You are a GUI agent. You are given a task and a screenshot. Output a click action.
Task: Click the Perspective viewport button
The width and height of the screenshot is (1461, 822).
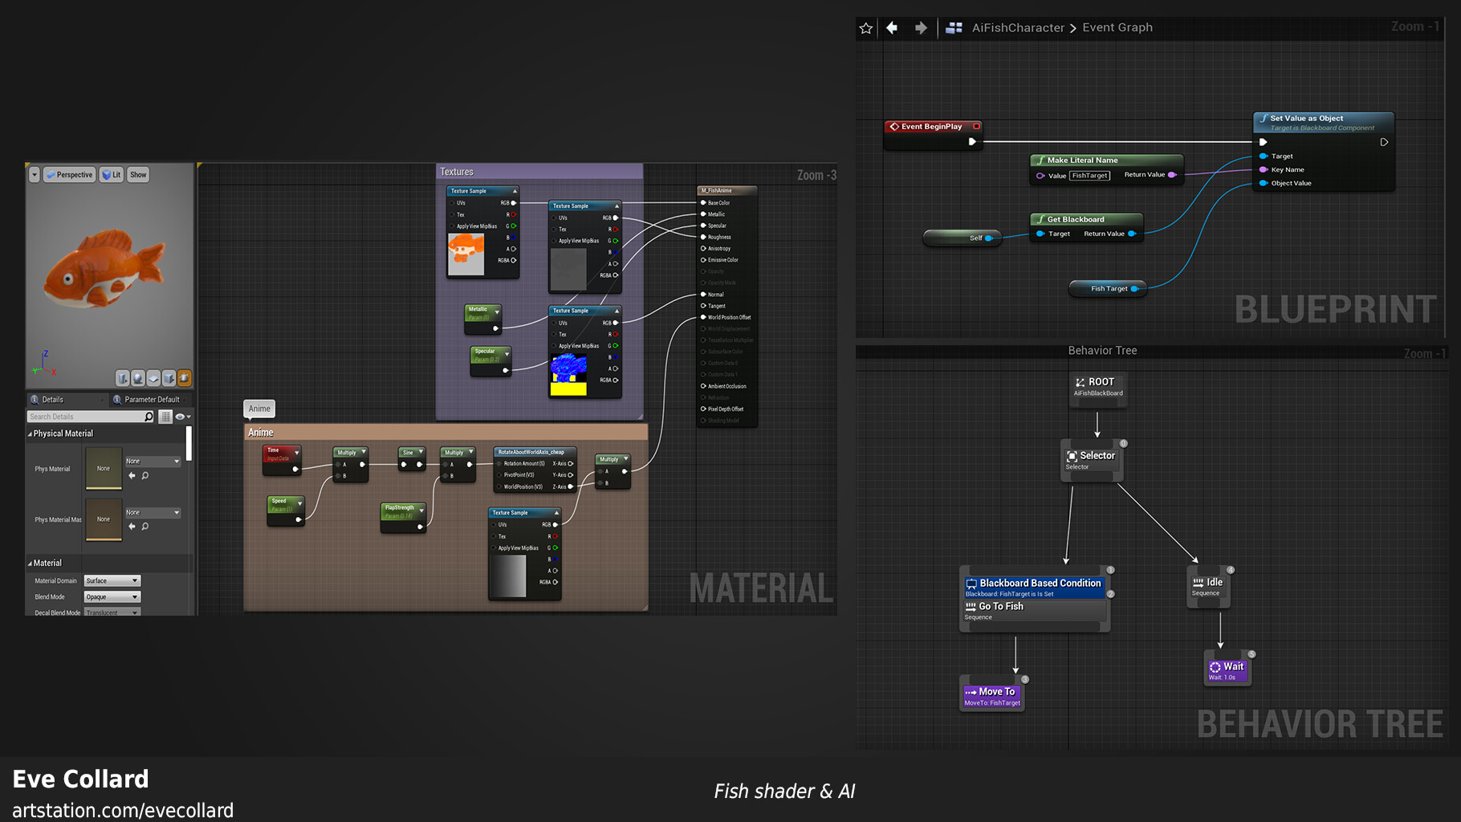pyautogui.click(x=70, y=175)
